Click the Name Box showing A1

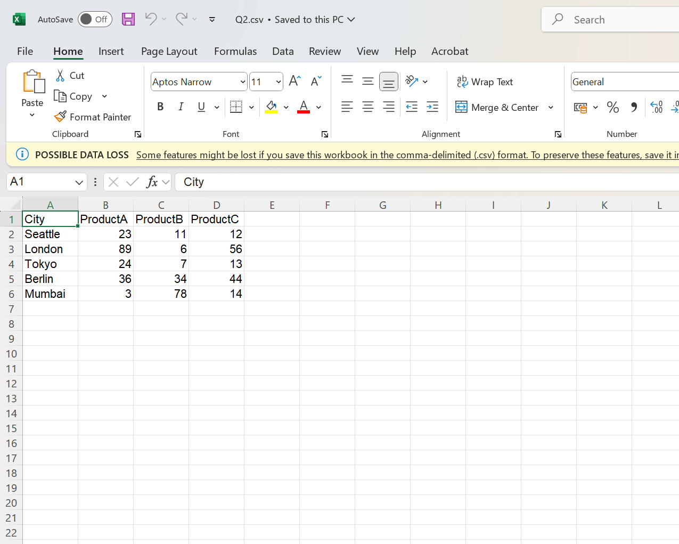(x=47, y=182)
